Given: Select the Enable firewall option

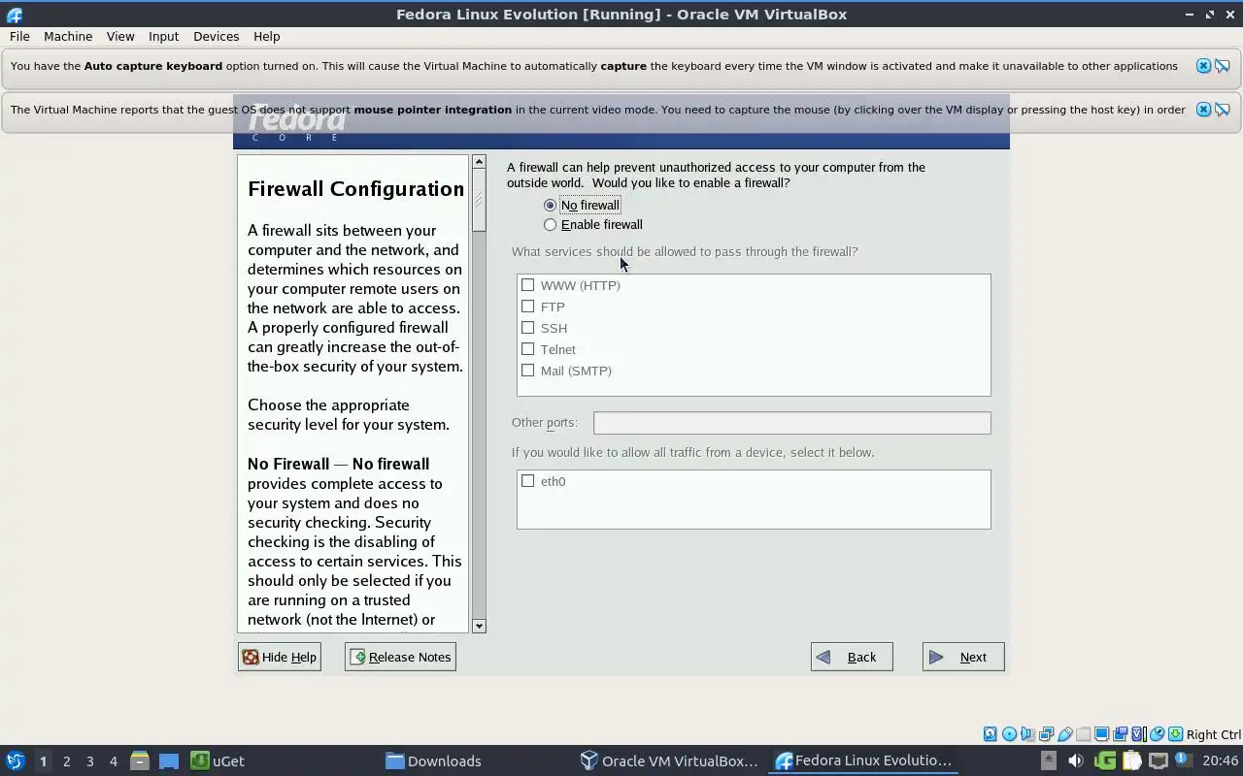Looking at the screenshot, I should point(593,224).
